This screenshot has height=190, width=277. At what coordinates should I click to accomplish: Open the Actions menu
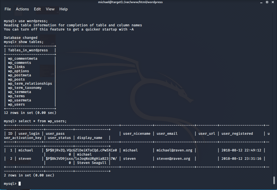[22, 9]
